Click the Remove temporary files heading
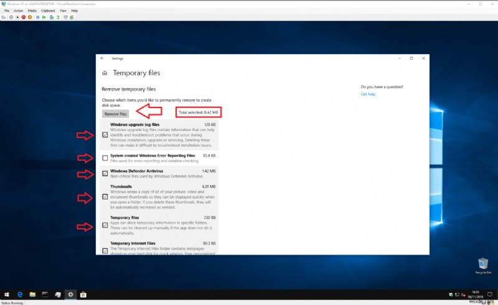The height and width of the screenshot is (305, 498). point(129,89)
